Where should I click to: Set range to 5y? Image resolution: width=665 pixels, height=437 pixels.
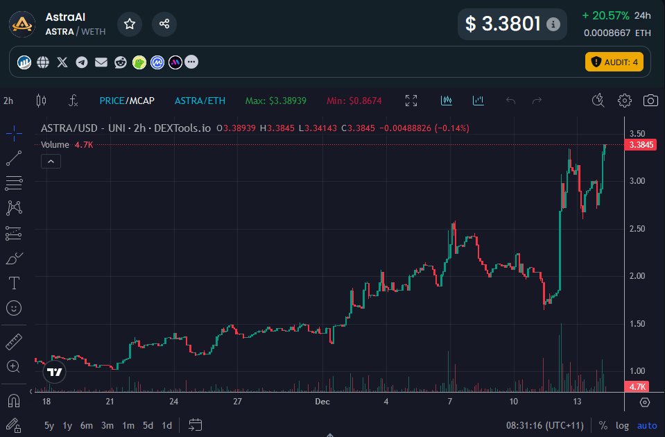click(x=49, y=425)
